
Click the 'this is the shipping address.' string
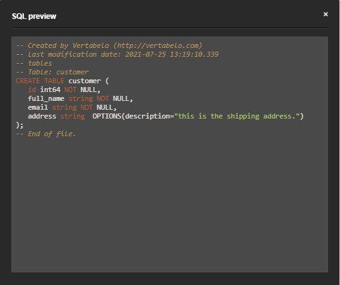(238, 116)
